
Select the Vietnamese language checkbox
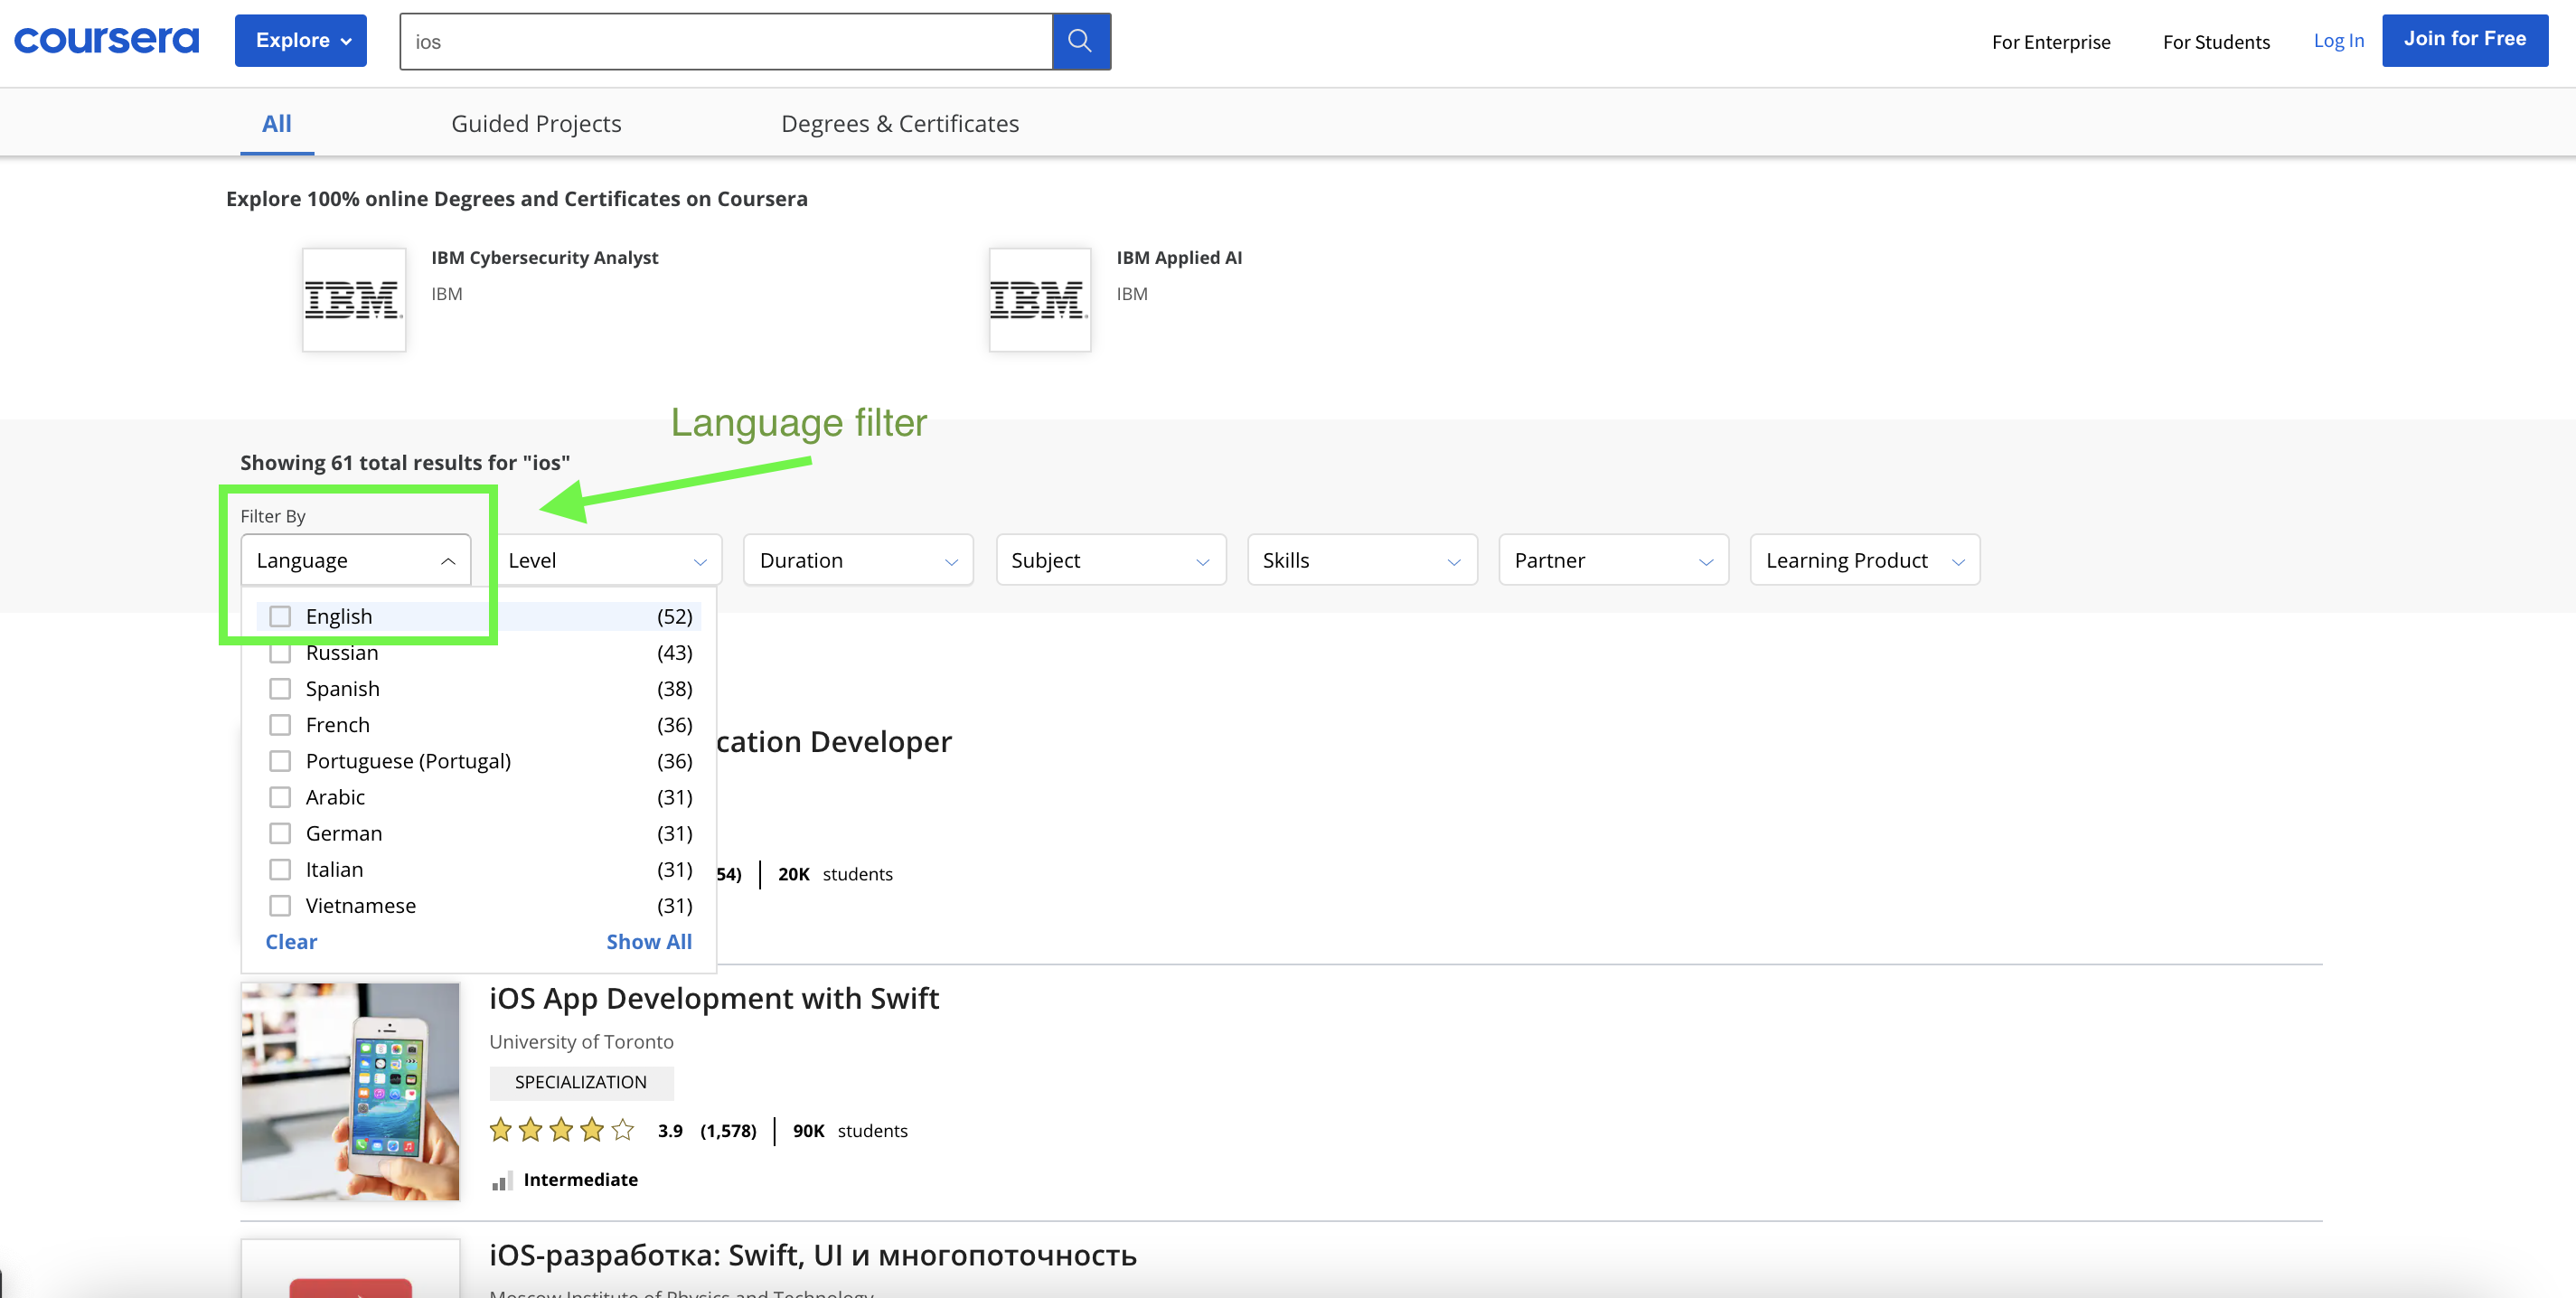coord(280,906)
